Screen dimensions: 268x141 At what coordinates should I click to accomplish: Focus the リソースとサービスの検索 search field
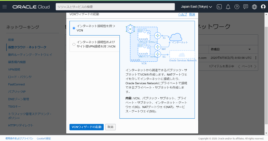tap(115, 7)
